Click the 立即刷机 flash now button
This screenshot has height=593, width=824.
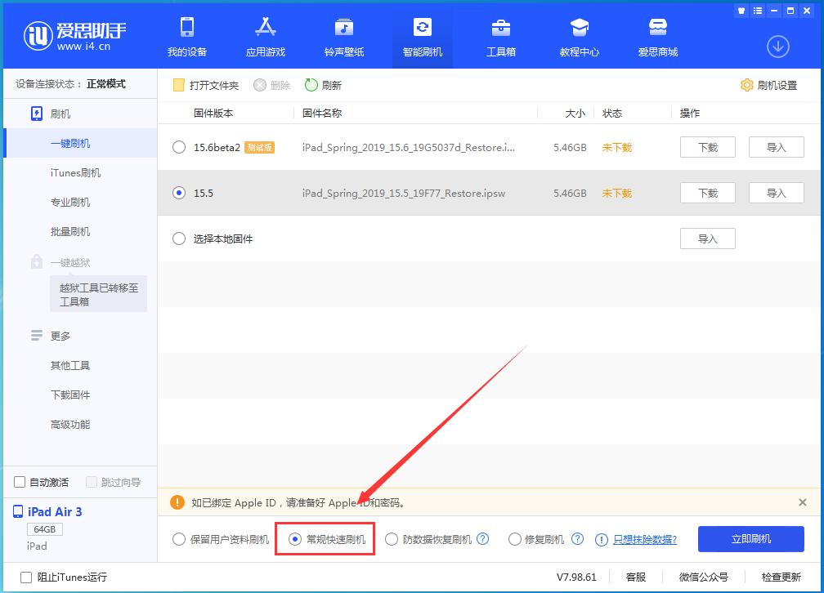(x=750, y=539)
